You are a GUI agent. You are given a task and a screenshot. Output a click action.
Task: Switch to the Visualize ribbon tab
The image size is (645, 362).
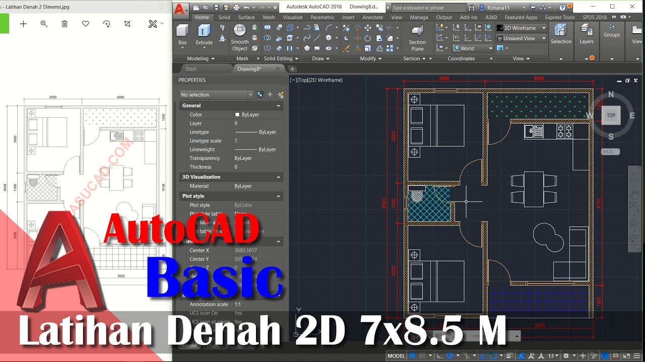click(293, 17)
